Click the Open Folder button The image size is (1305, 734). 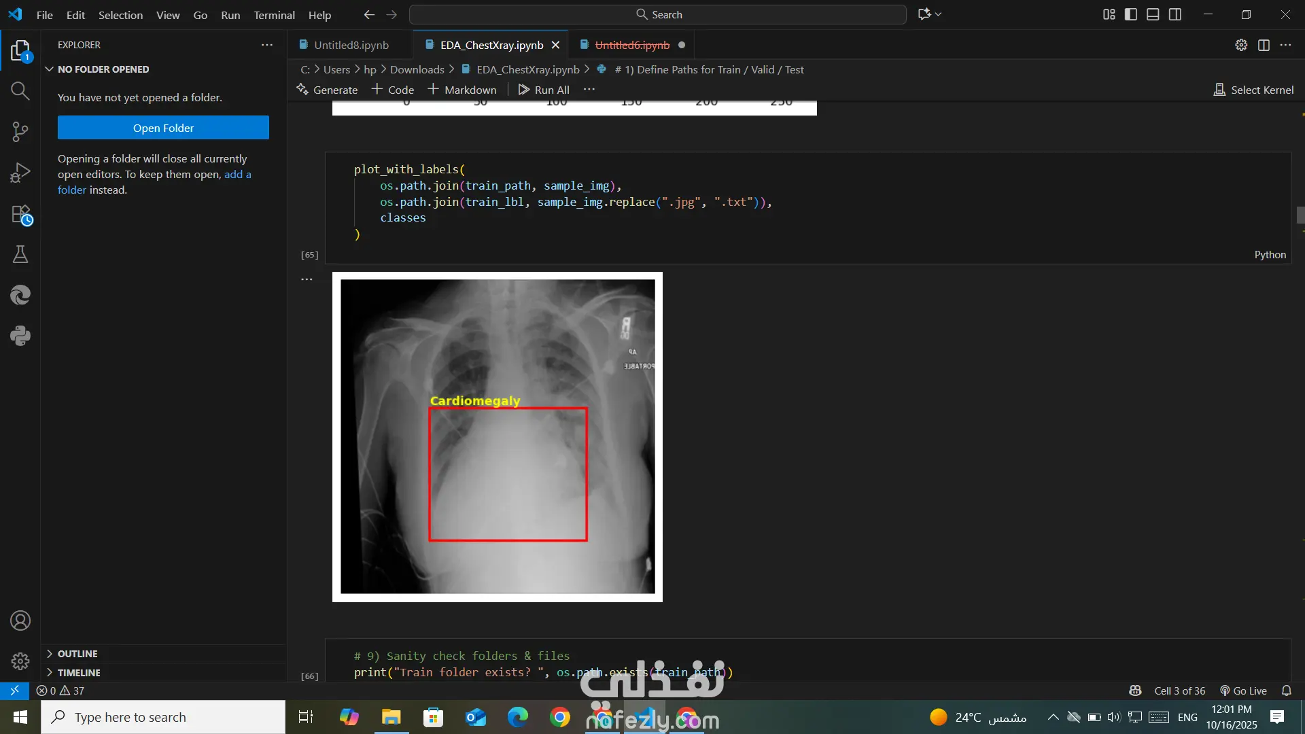coord(163,128)
